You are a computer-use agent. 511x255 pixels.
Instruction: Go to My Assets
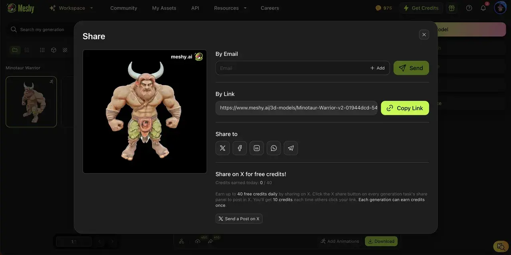(164, 8)
